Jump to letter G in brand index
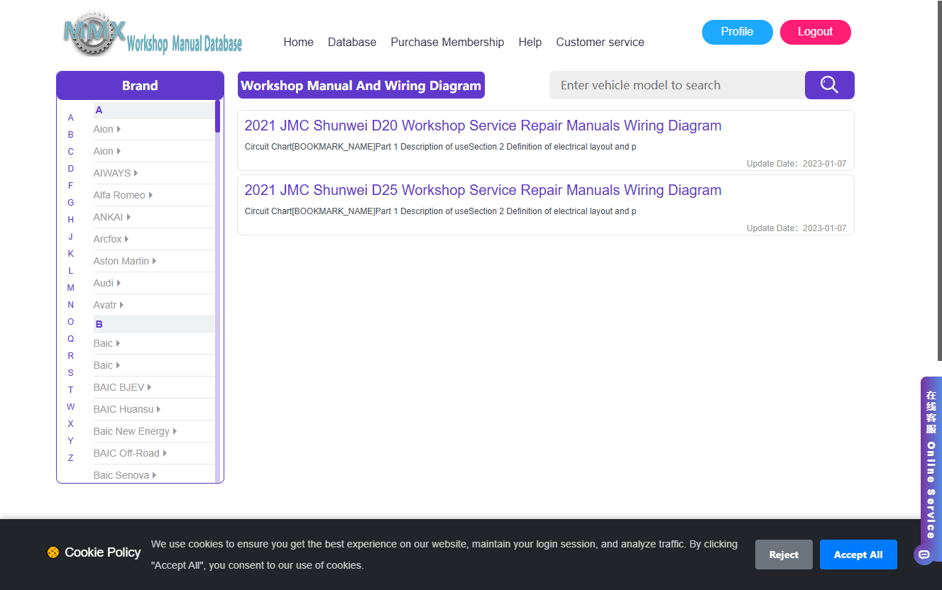 [71, 203]
